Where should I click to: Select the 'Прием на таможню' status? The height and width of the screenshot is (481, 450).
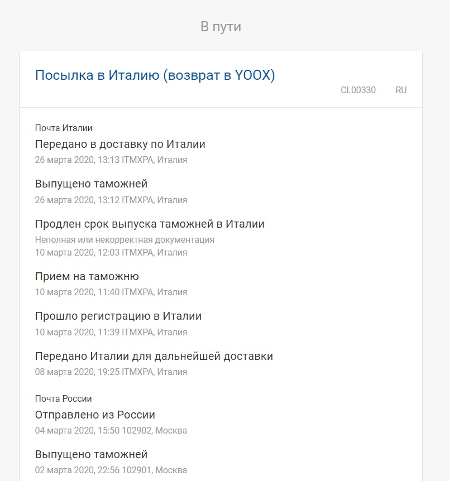click(87, 276)
